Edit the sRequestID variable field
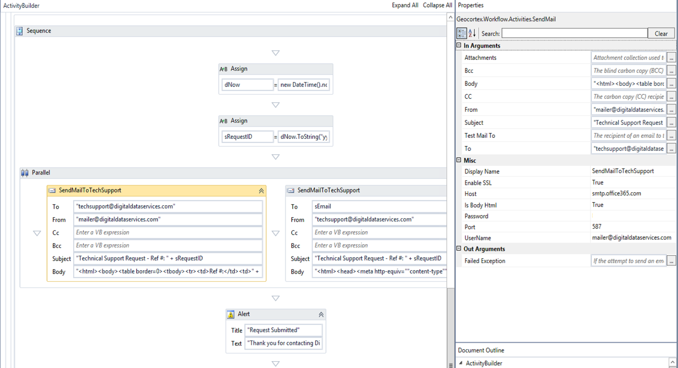This screenshot has width=678, height=368. point(247,137)
